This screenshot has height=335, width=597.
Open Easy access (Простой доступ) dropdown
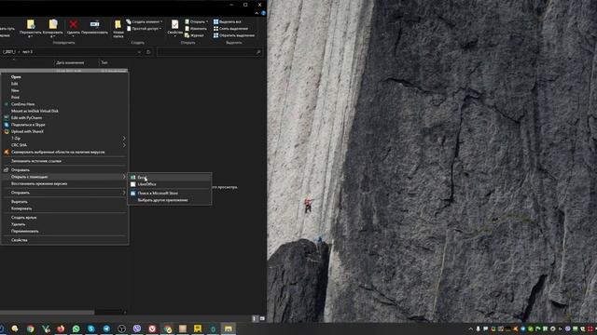tap(145, 29)
